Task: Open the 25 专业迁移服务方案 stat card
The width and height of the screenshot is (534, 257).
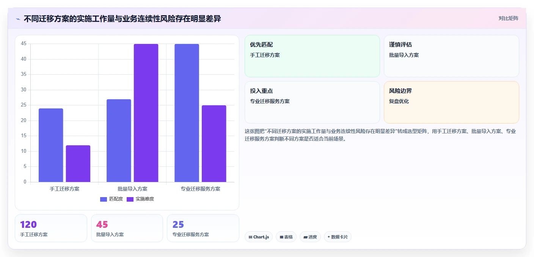Action: pos(203,228)
